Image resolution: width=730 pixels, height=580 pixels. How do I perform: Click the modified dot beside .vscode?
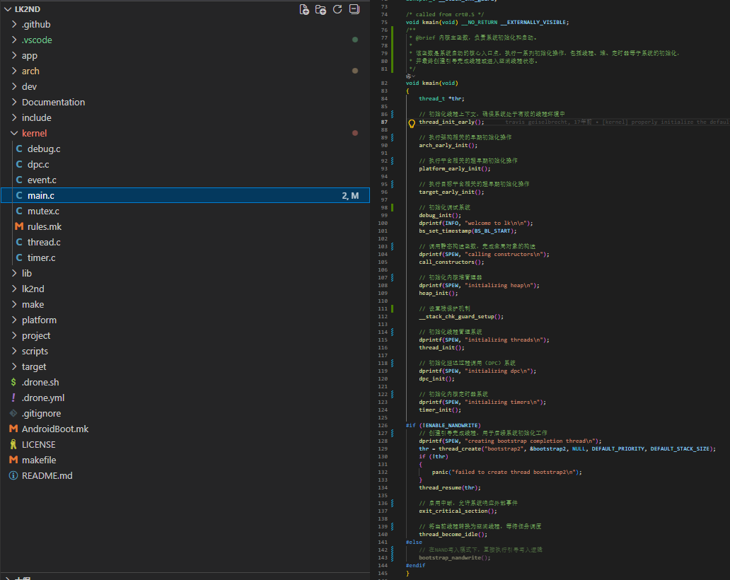355,40
